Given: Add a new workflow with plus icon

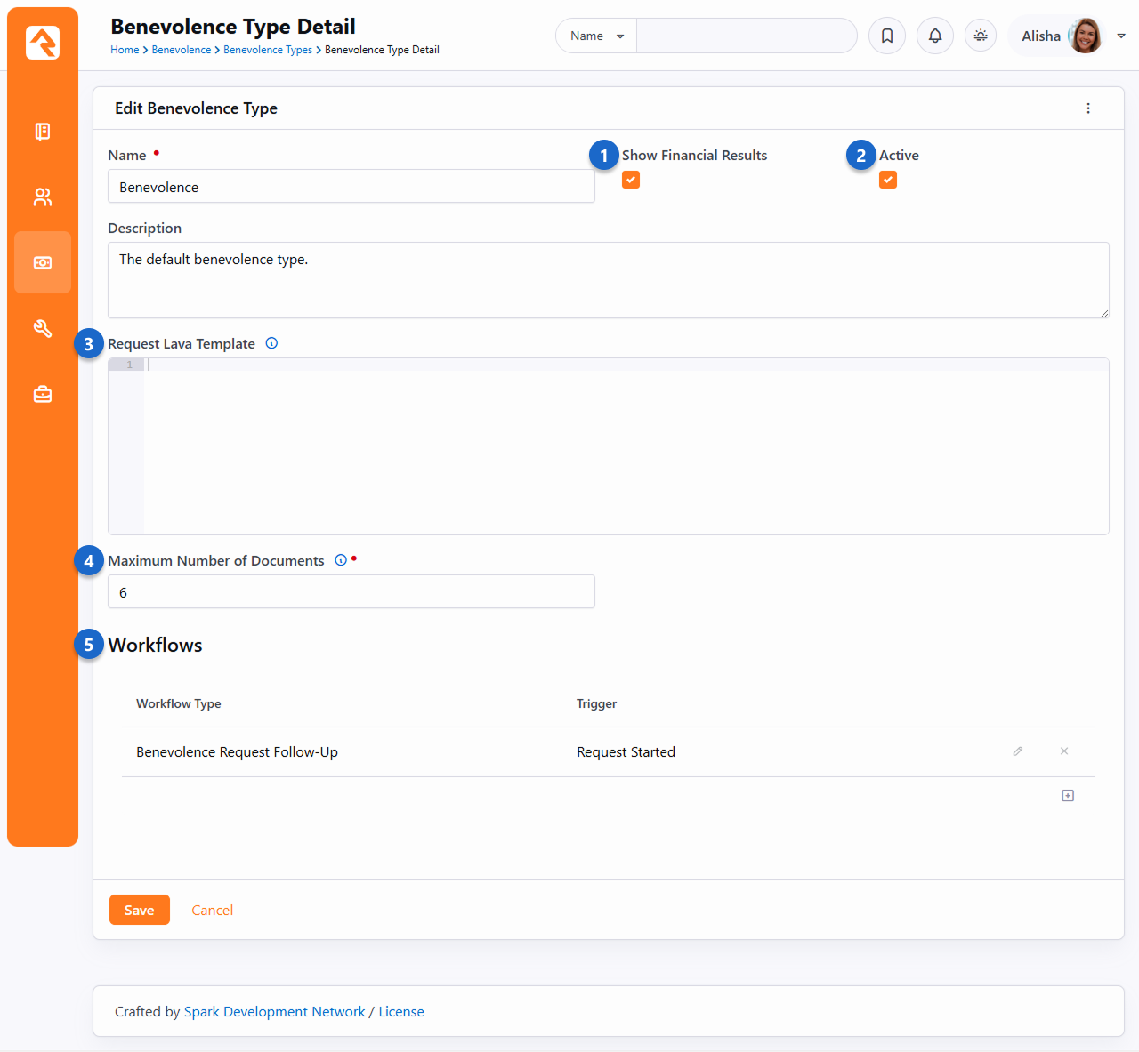Looking at the screenshot, I should coord(1068,796).
